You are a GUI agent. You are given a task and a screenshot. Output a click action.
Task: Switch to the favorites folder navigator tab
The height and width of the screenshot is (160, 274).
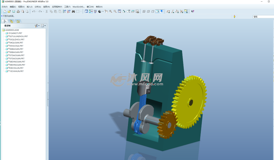coord(18,21)
